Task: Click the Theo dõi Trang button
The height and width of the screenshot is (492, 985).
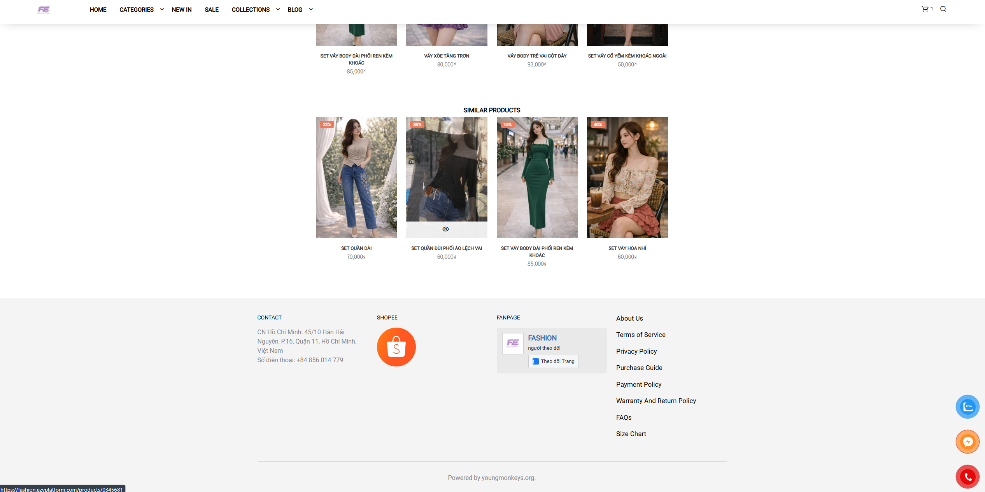Action: pos(553,361)
